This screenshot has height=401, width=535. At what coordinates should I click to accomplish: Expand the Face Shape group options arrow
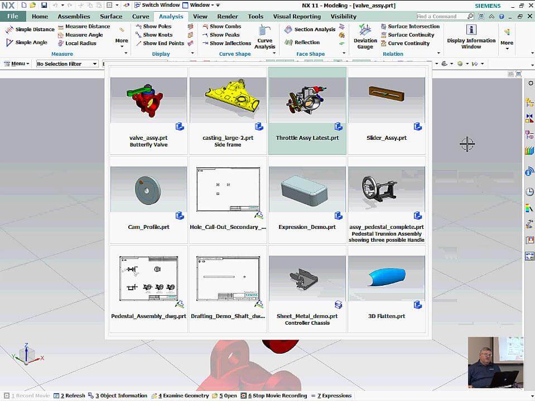[x=344, y=53]
